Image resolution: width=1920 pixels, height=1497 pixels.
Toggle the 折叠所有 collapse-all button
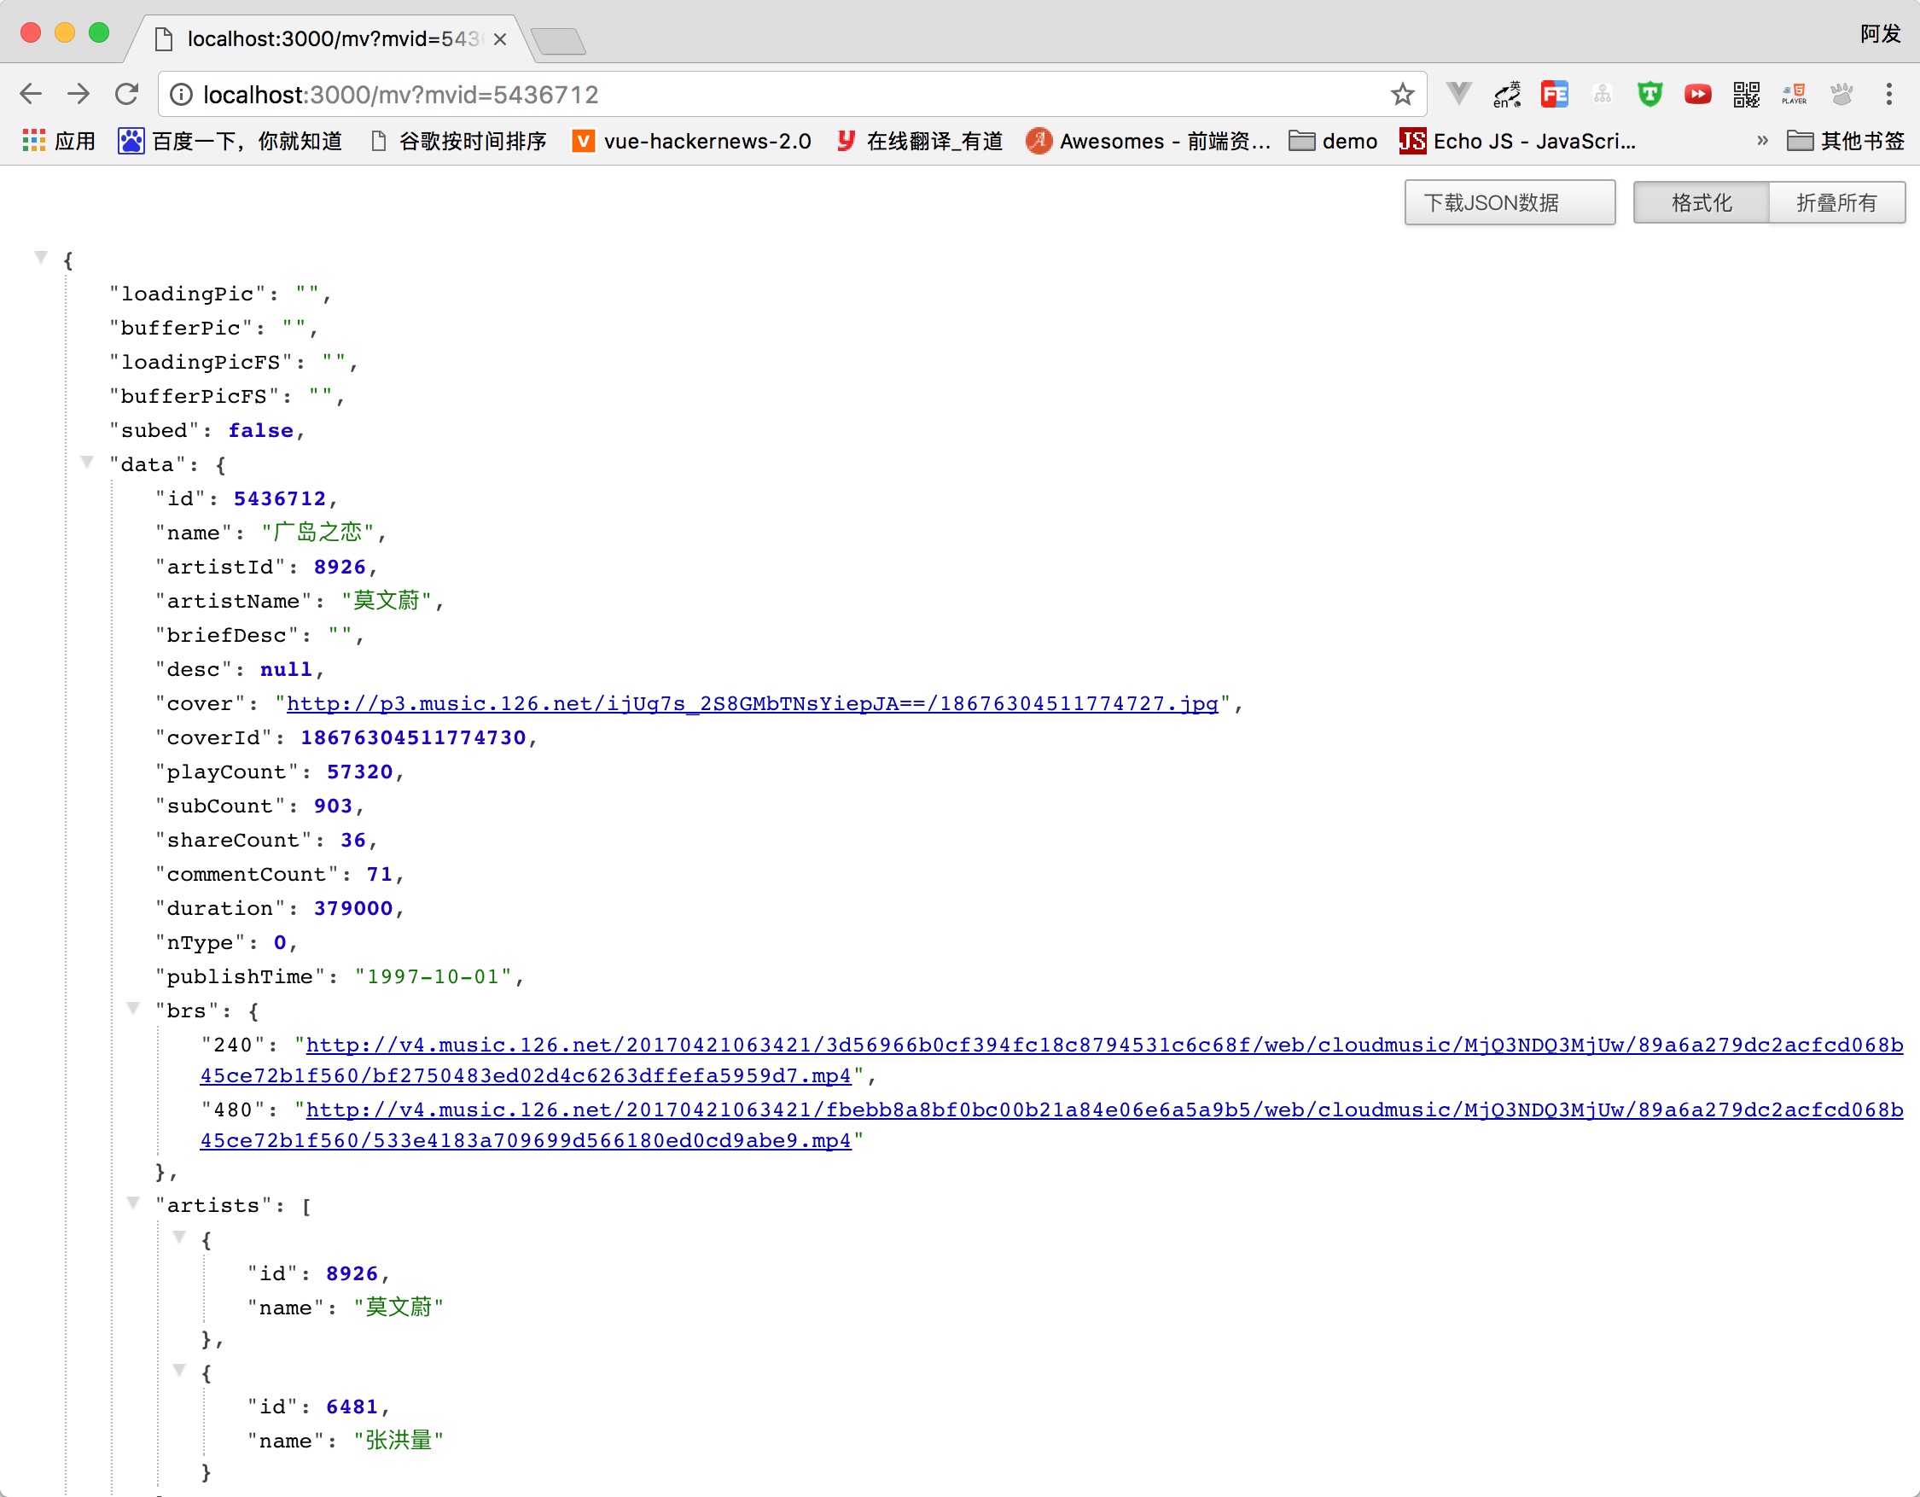[1836, 203]
